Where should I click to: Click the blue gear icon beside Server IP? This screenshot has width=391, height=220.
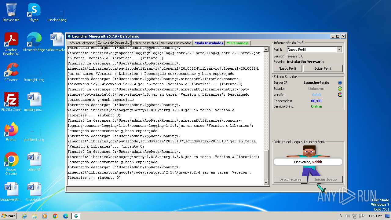[340, 83]
